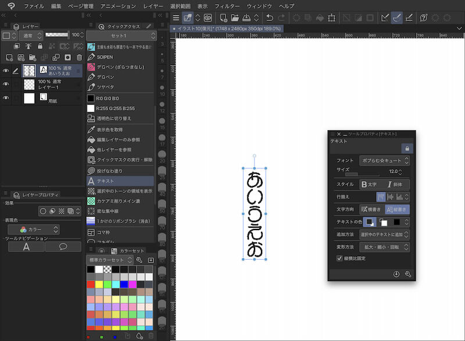Screen dimensions: 465x341
Task: Open the フォント font dropdown
Action: [x=385, y=160]
